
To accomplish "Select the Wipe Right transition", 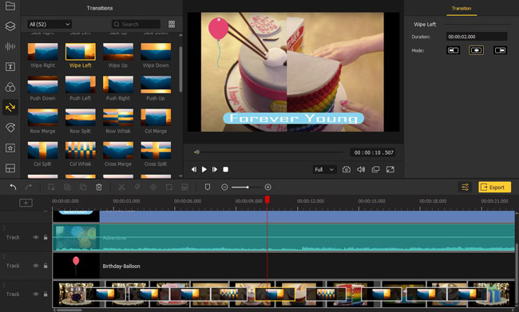I will (x=42, y=52).
